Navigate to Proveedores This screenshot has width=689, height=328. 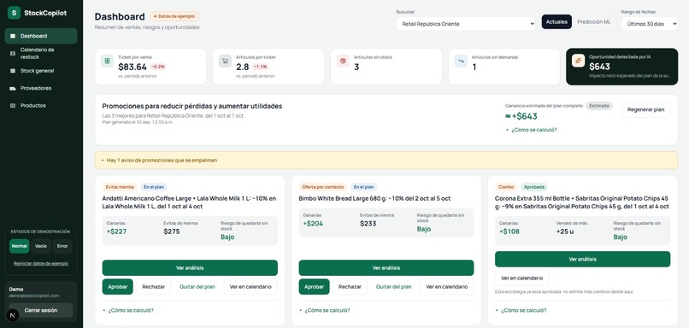(41, 88)
